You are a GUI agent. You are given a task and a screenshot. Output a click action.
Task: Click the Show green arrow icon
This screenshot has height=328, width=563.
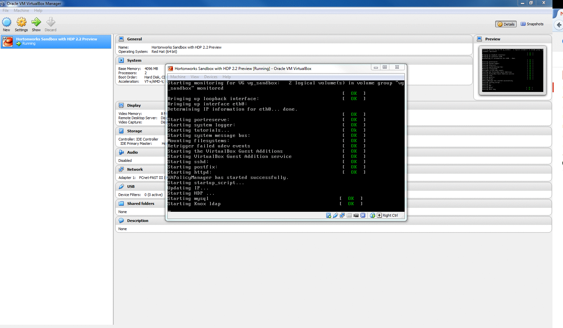coord(36,22)
